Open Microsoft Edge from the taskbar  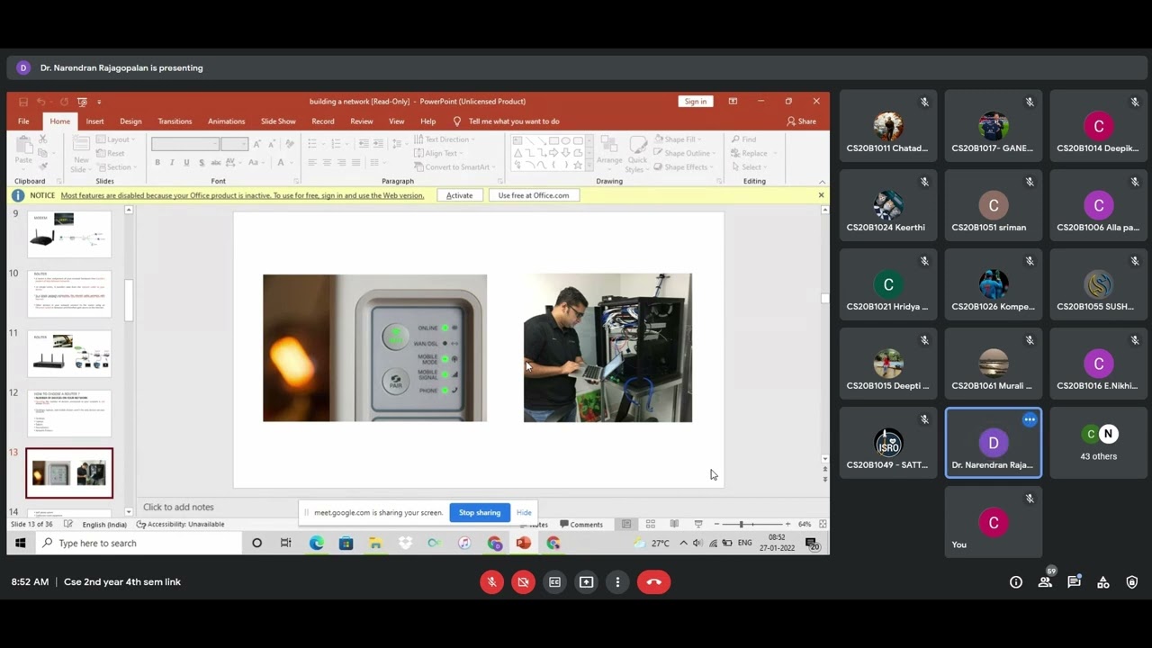click(x=316, y=544)
